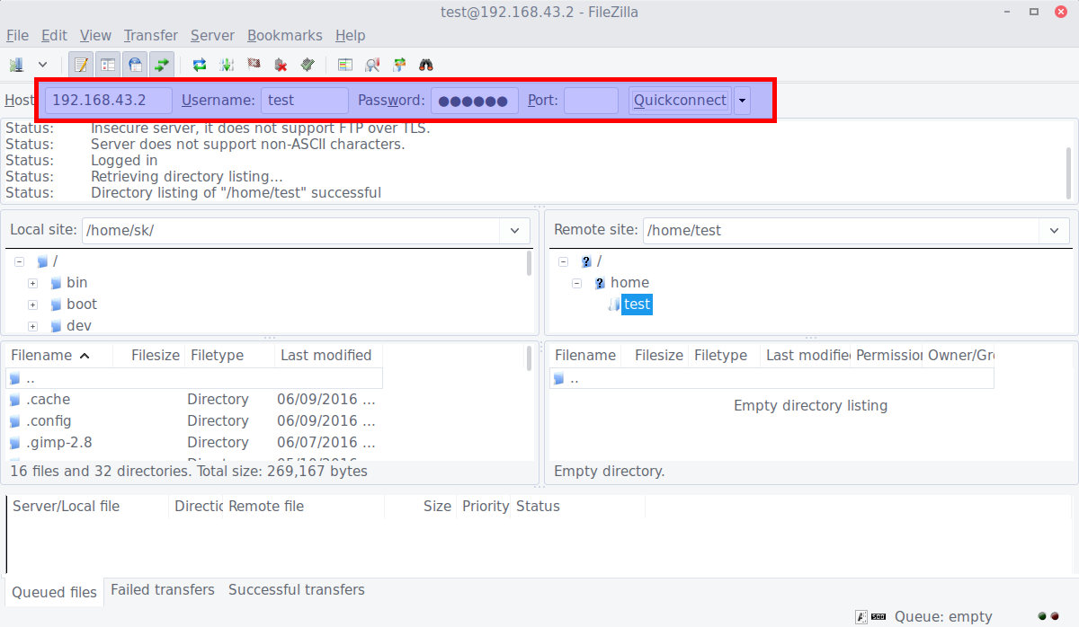The height and width of the screenshot is (627, 1079).
Task: Cancel the current operation via checkered flag icon
Action: coord(254,65)
